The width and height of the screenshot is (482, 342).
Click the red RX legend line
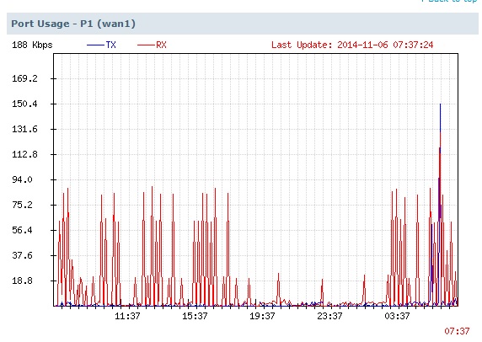(146, 45)
